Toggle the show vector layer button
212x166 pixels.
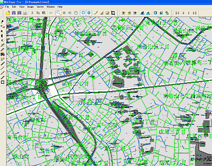click(89, 13)
